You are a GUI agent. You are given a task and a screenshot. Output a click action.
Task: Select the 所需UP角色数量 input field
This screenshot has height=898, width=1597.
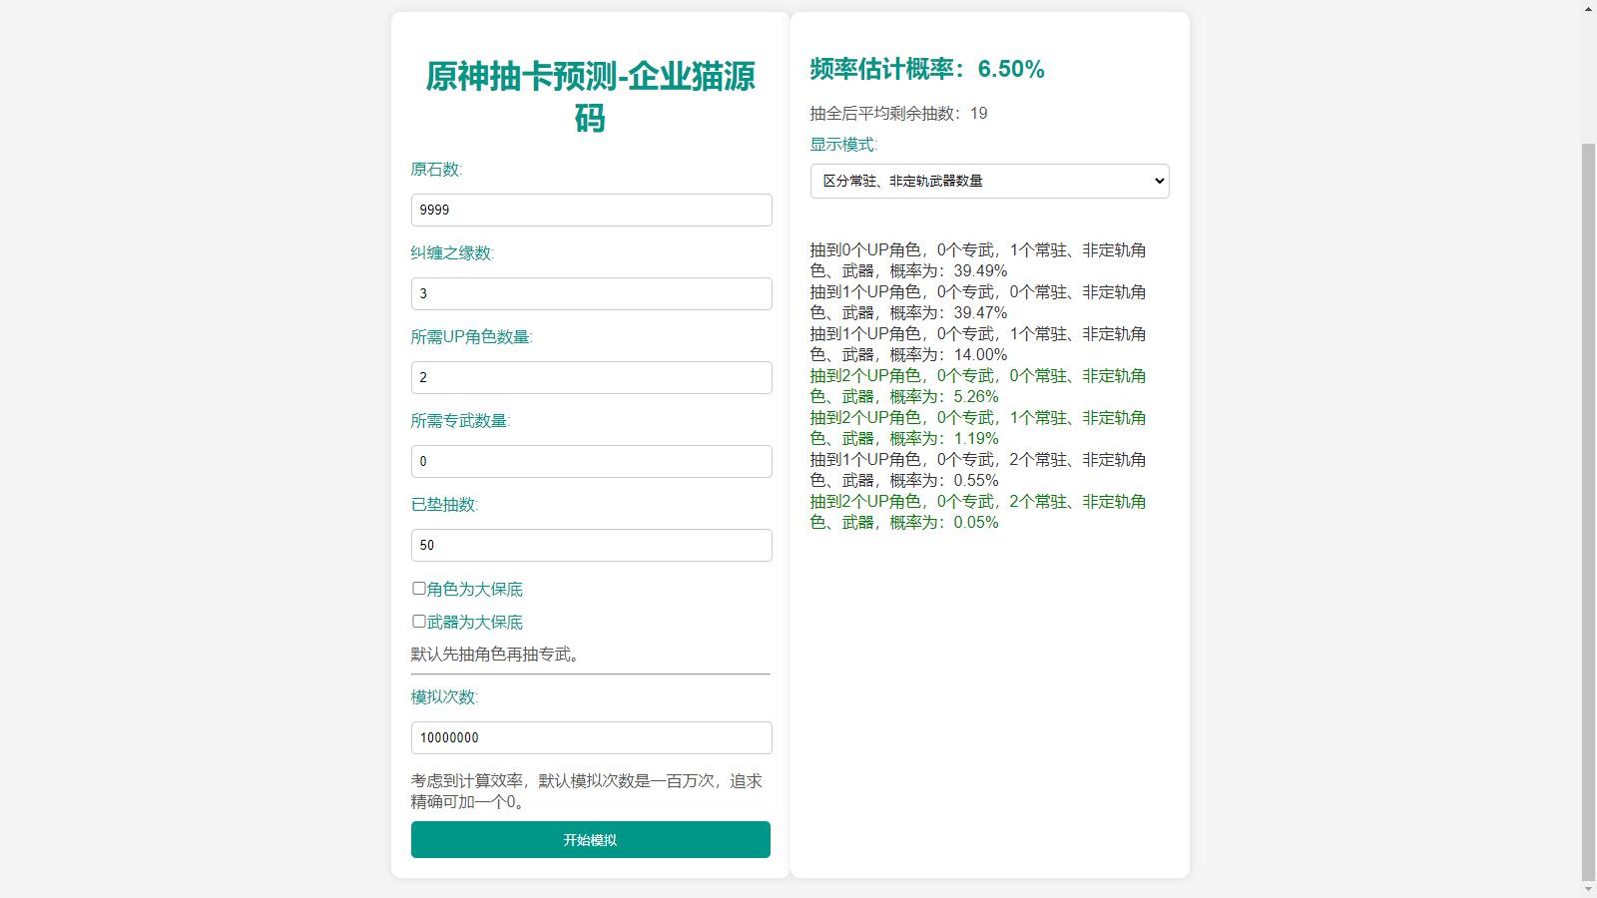pyautogui.click(x=591, y=377)
